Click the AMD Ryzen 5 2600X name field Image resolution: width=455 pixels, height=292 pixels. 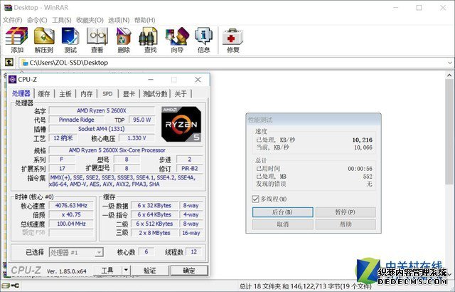(102, 110)
